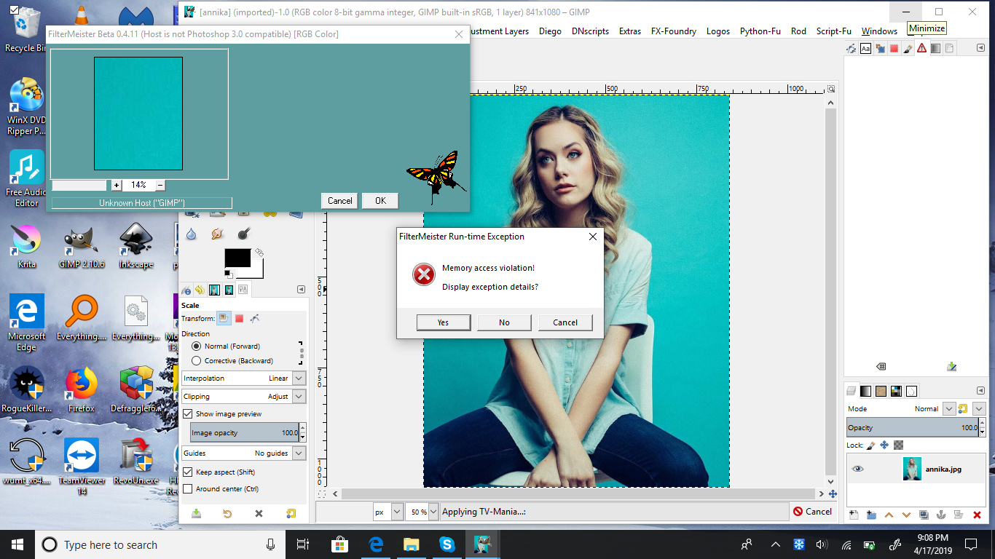Swap foreground and background colors arrow
995x559 pixels.
click(259, 253)
